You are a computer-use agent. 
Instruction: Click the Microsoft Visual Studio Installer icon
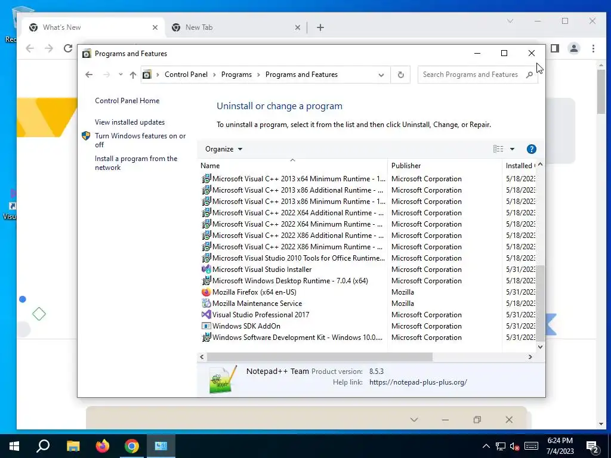206,269
